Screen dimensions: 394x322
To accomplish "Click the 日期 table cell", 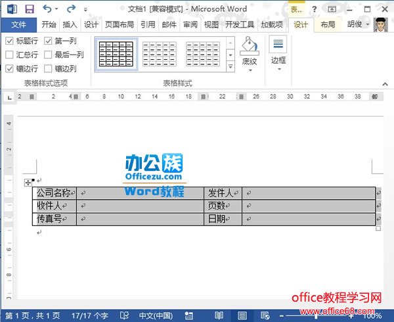I will tap(223, 219).
